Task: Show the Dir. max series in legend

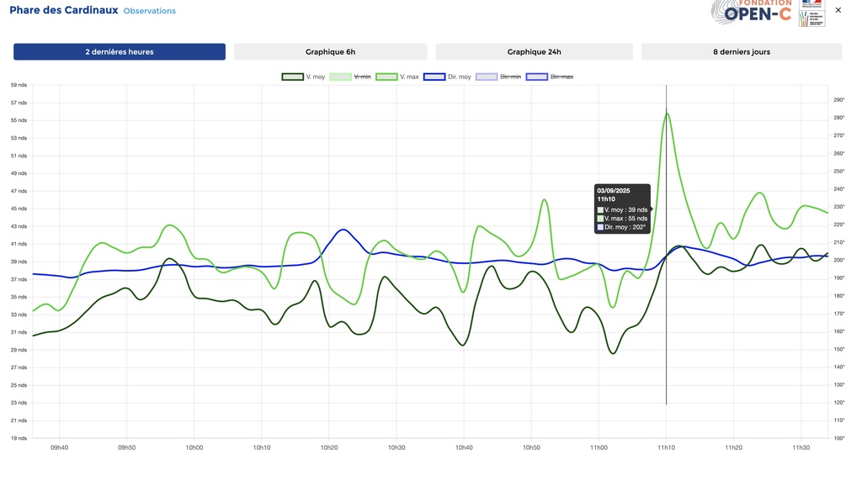Action: click(x=550, y=77)
